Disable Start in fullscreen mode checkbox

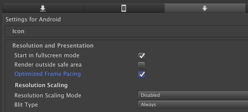(141, 56)
